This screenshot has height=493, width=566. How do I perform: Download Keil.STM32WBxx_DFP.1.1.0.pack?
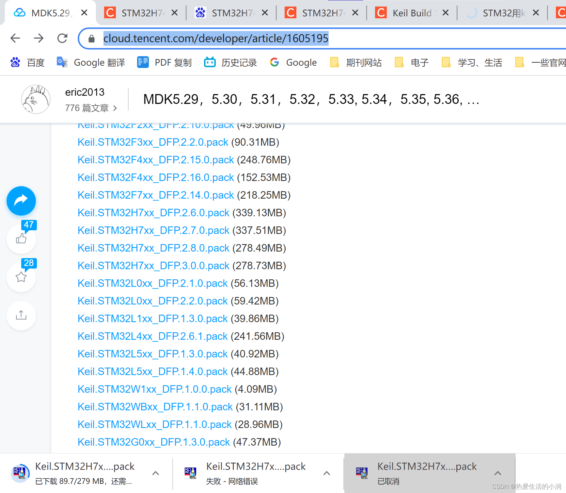coord(155,407)
